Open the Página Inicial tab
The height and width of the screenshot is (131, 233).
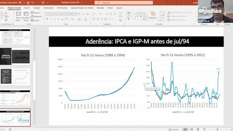[14, 8]
